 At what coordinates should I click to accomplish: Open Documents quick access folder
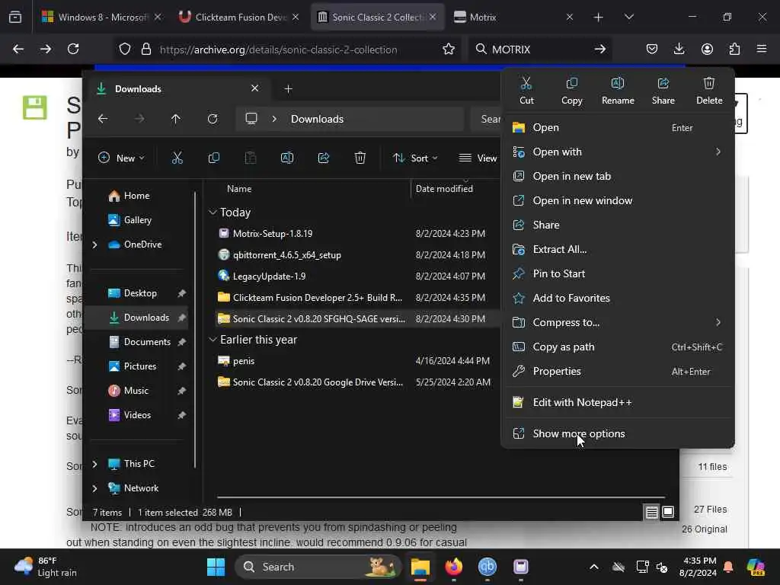click(139, 342)
